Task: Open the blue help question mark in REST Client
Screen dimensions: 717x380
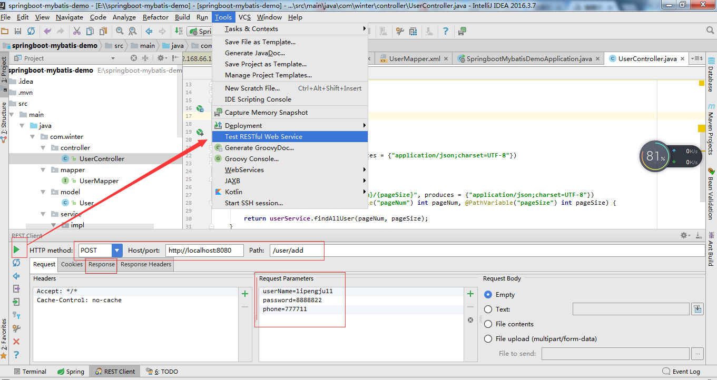Action: [16, 355]
